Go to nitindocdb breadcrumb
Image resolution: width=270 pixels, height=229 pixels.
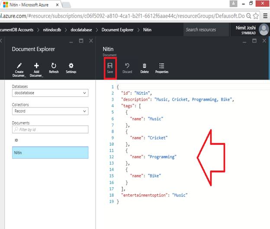pyautogui.click(x=52, y=29)
